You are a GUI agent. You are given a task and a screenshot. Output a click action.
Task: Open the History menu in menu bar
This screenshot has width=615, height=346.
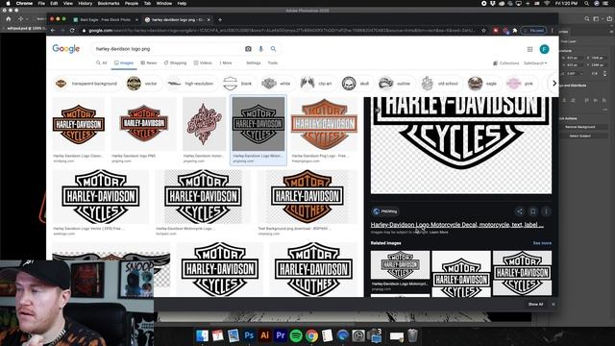tap(86, 3)
